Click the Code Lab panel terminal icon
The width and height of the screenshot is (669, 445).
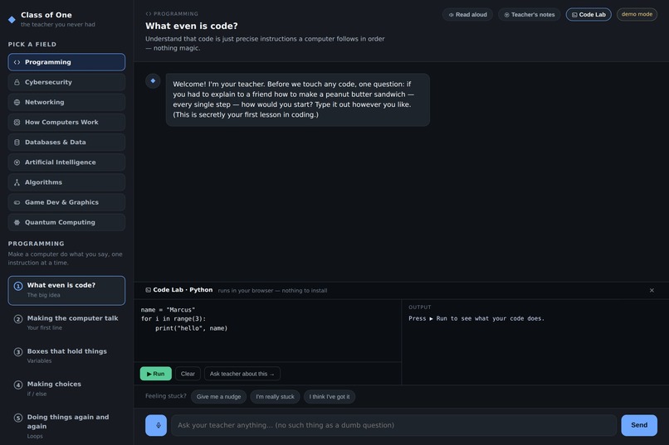point(148,290)
